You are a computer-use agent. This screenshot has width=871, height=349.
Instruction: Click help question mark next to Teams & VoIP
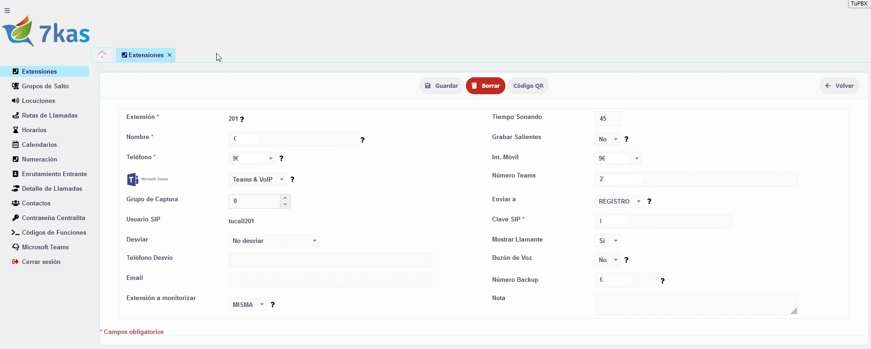coord(292,179)
